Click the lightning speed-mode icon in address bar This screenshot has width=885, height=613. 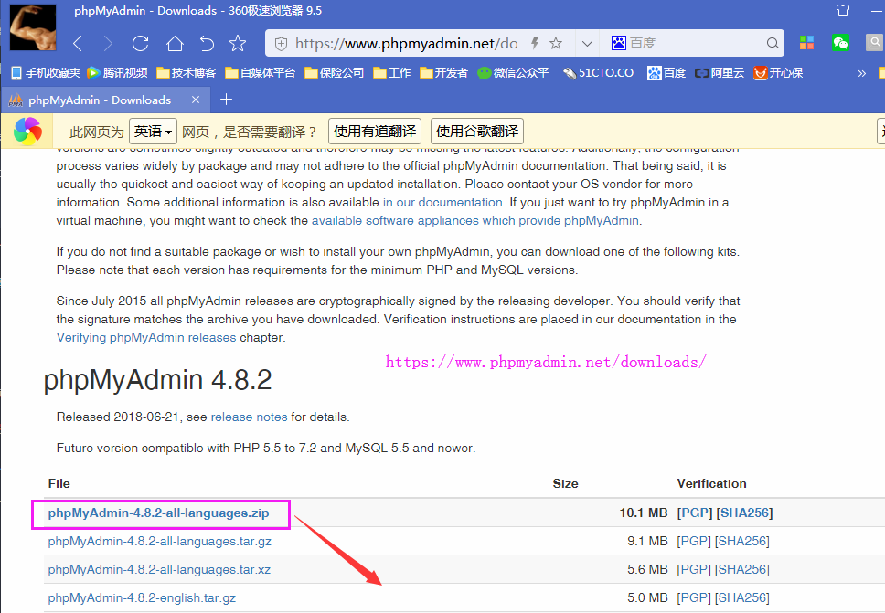click(535, 44)
